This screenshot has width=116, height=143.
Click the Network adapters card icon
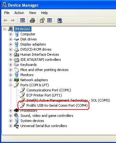[17, 80]
